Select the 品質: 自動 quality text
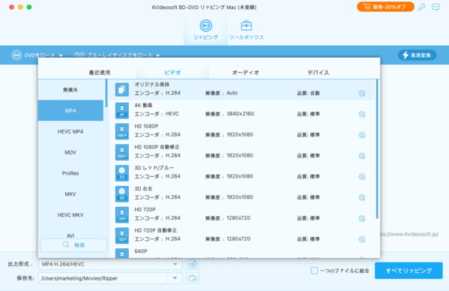This screenshot has width=449, height=291. pos(308,93)
